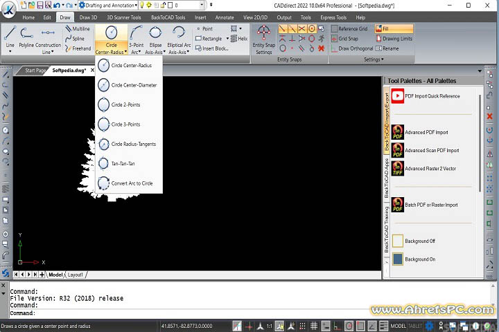
Task: Select the Point tool
Action: click(204, 28)
